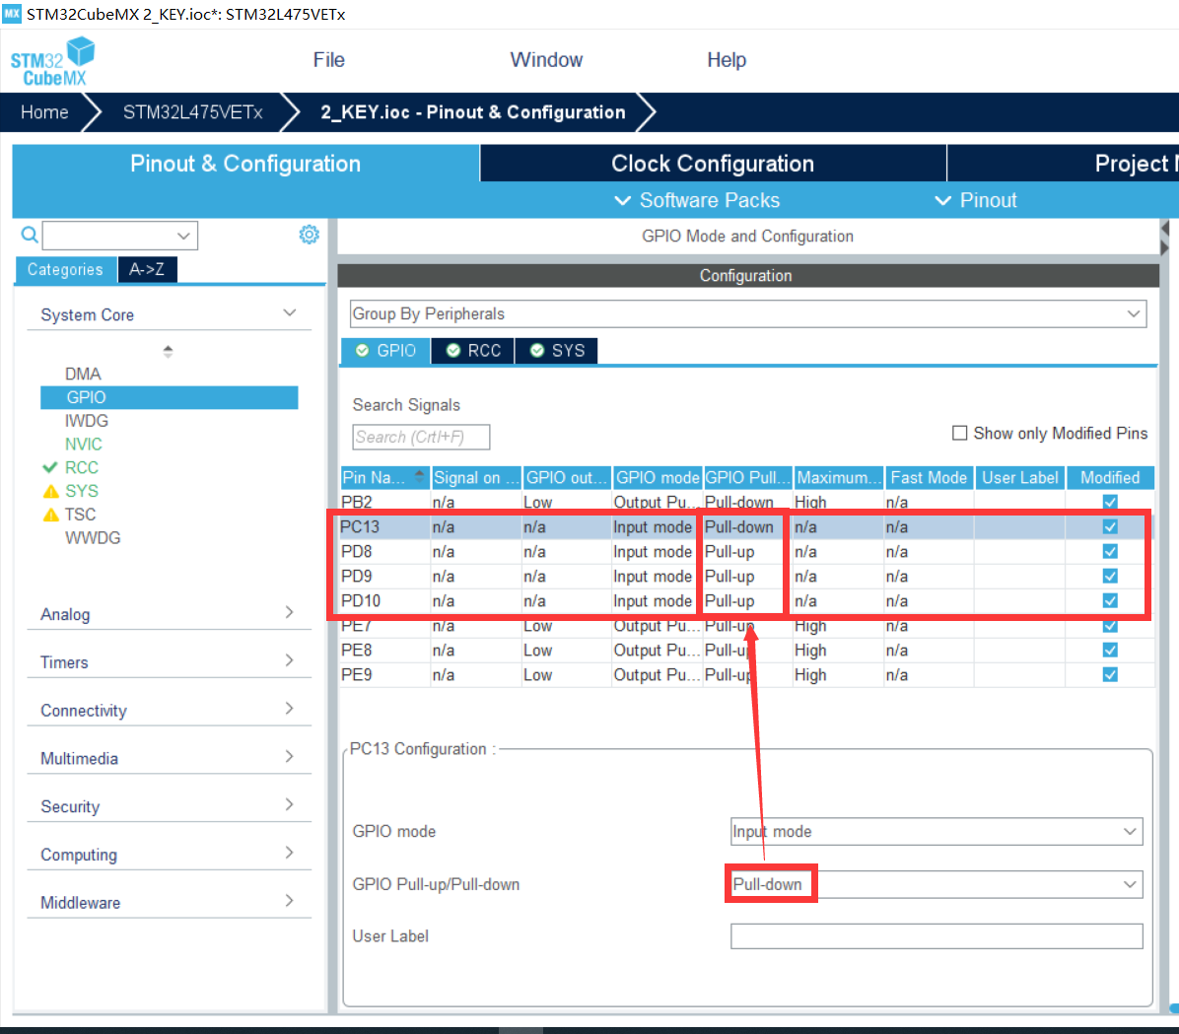Image resolution: width=1179 pixels, height=1034 pixels.
Task: Select WWDG in System Core list
Action: click(93, 537)
